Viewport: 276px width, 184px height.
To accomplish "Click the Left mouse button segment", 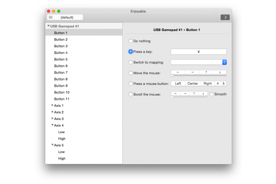I will click(x=178, y=84).
